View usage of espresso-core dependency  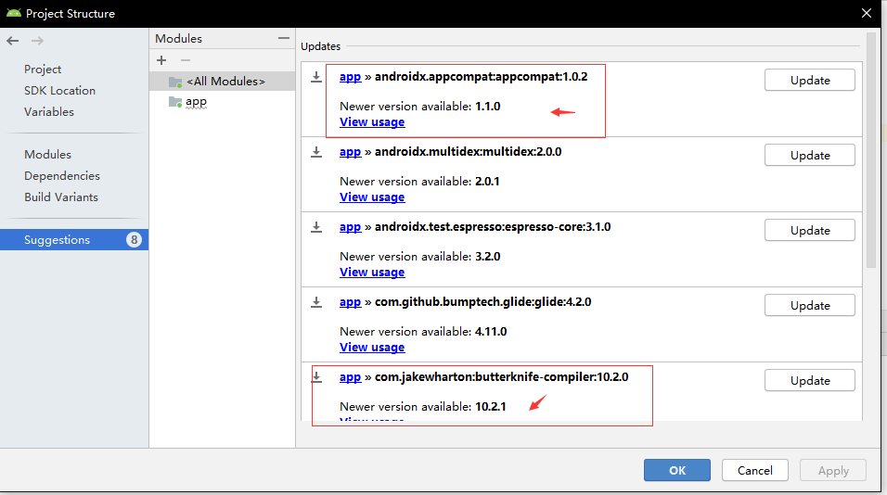click(372, 273)
